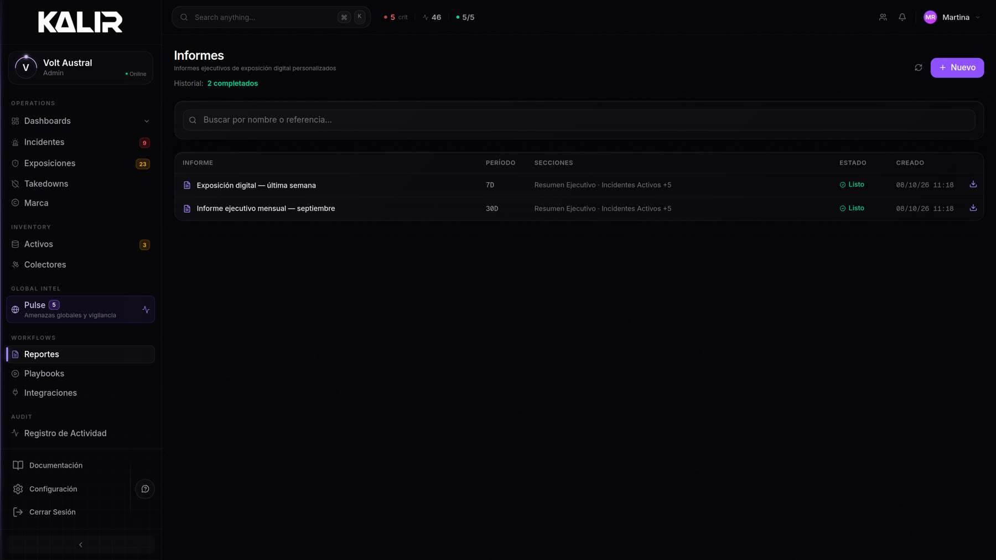Go to Exposiciones
996x560 pixels.
[x=80, y=163]
